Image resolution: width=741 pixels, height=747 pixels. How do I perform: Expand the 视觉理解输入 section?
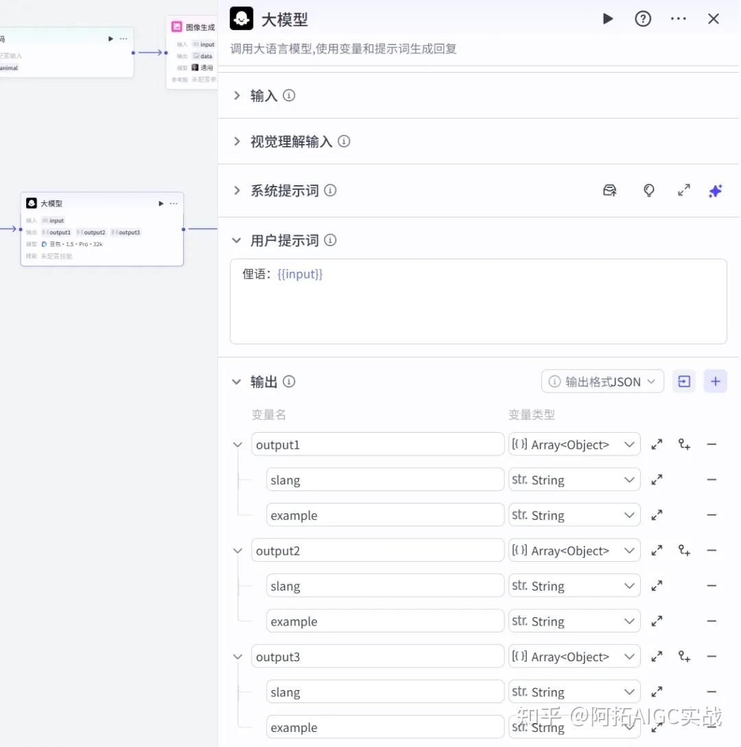237,142
